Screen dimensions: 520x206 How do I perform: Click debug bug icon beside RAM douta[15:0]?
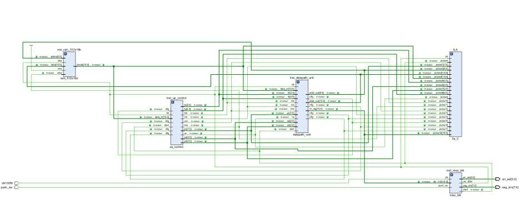tap(103, 65)
